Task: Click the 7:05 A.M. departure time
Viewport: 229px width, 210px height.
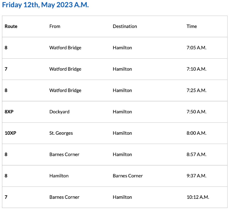Action: 196,48
